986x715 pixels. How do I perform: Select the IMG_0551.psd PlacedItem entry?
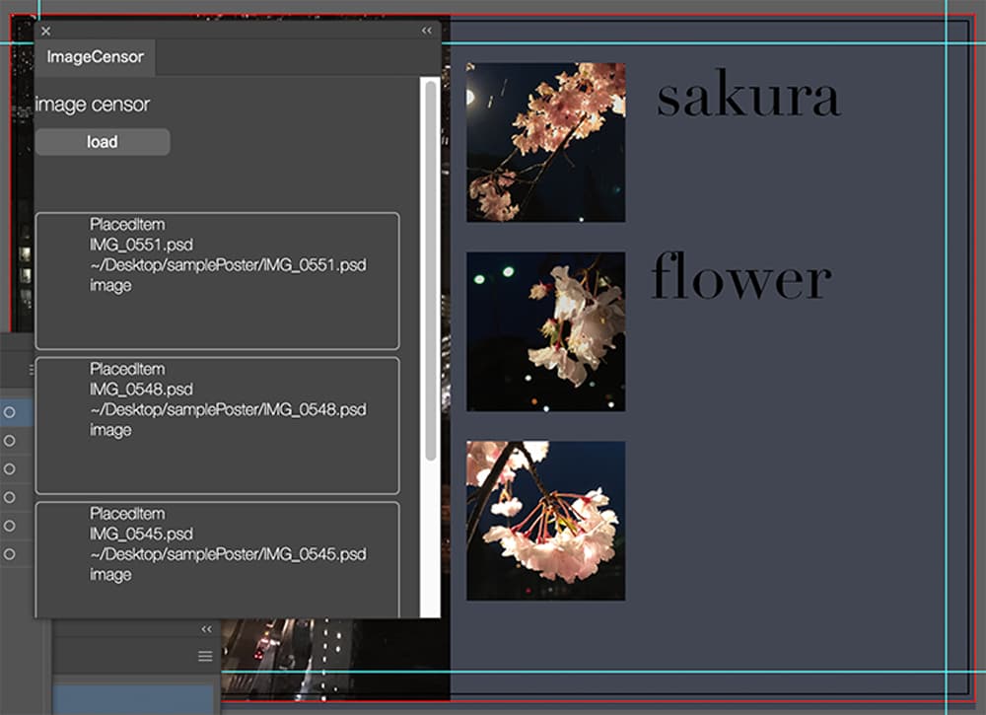point(217,281)
